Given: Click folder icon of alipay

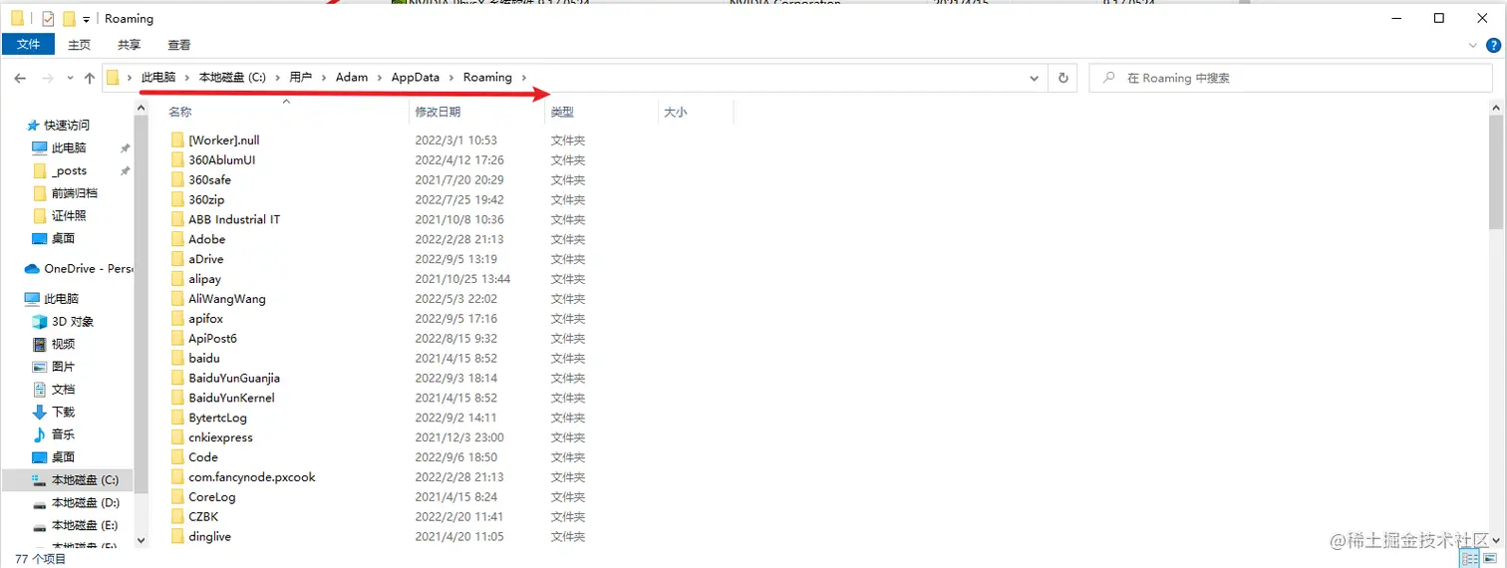Looking at the screenshot, I should (x=177, y=279).
